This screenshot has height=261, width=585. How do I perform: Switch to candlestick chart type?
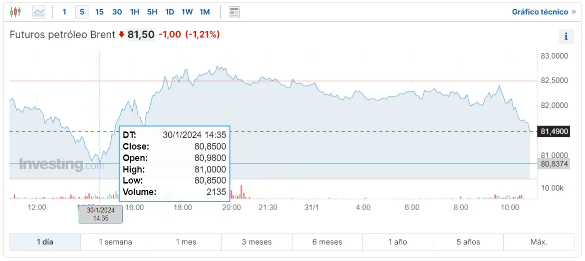coord(16,11)
